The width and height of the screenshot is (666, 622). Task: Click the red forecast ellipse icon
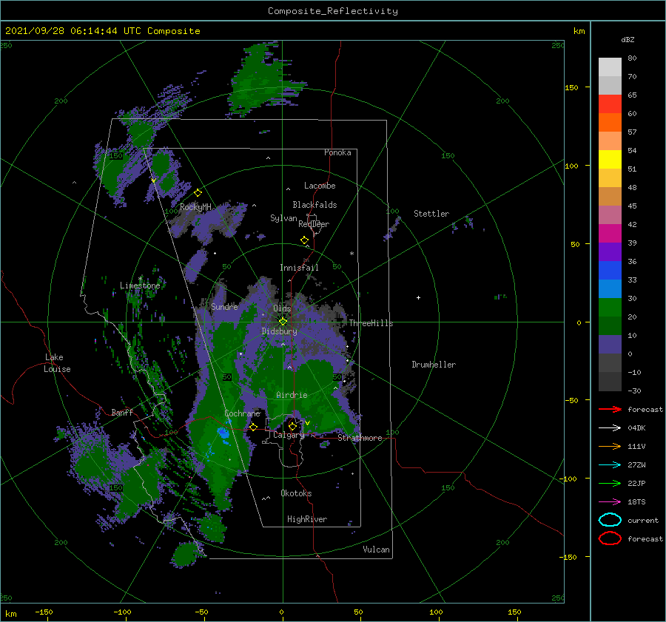click(610, 538)
